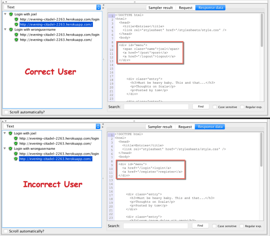Screen dimensions: 270x236
Task: Toggle 'Scroll automatically?' in bottom panel
Action: 6,231
